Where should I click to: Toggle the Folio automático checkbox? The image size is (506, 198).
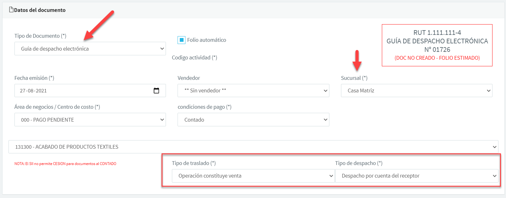[181, 40]
